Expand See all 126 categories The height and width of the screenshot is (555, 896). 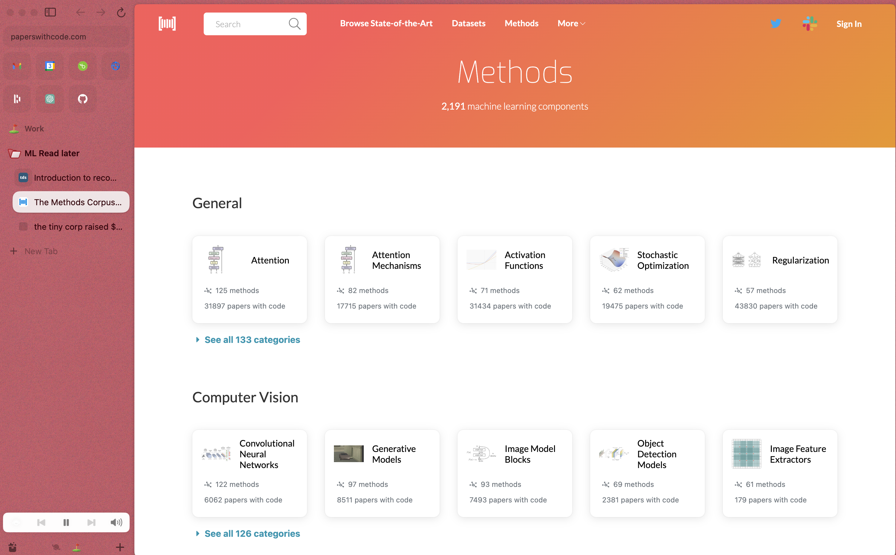tap(252, 533)
